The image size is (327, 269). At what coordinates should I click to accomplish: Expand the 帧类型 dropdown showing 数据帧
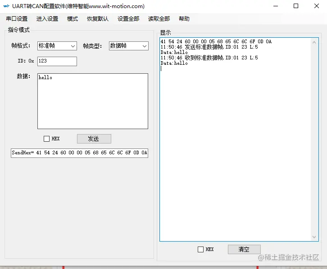[x=129, y=46]
